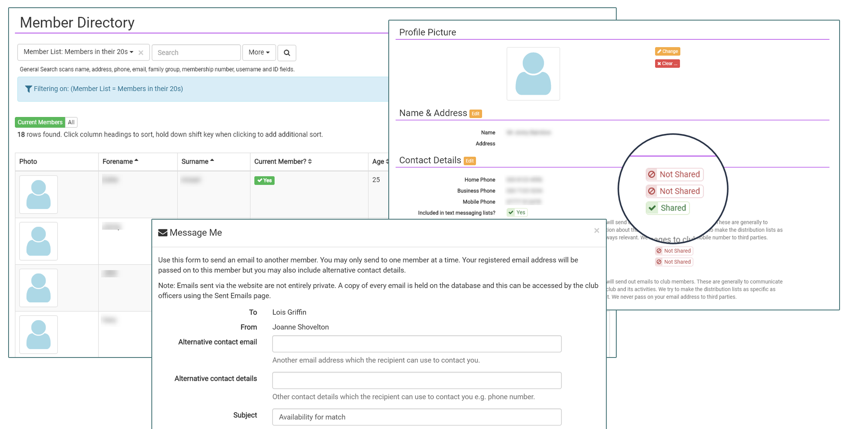
Task: Clear the Member List filter with the x icon
Action: point(141,53)
